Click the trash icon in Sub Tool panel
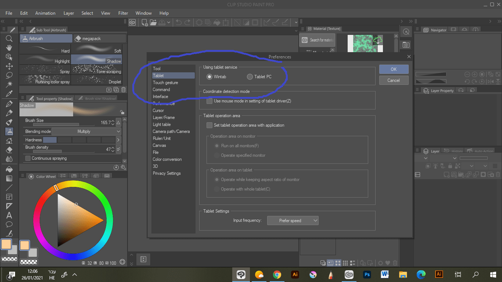Screen dimensions: 502x282 (x=123, y=90)
